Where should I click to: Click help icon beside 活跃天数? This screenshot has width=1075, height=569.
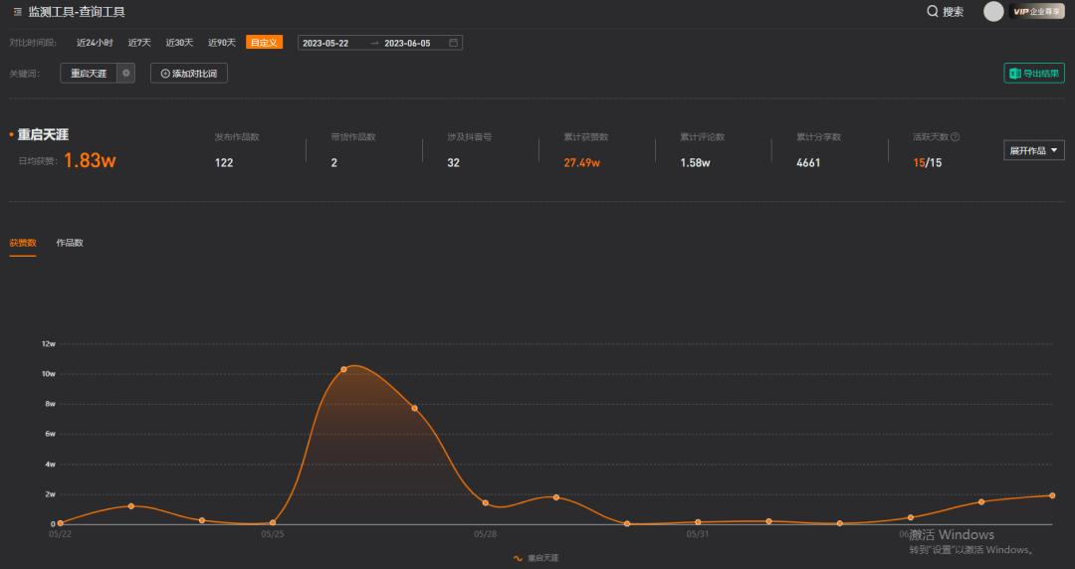point(956,137)
